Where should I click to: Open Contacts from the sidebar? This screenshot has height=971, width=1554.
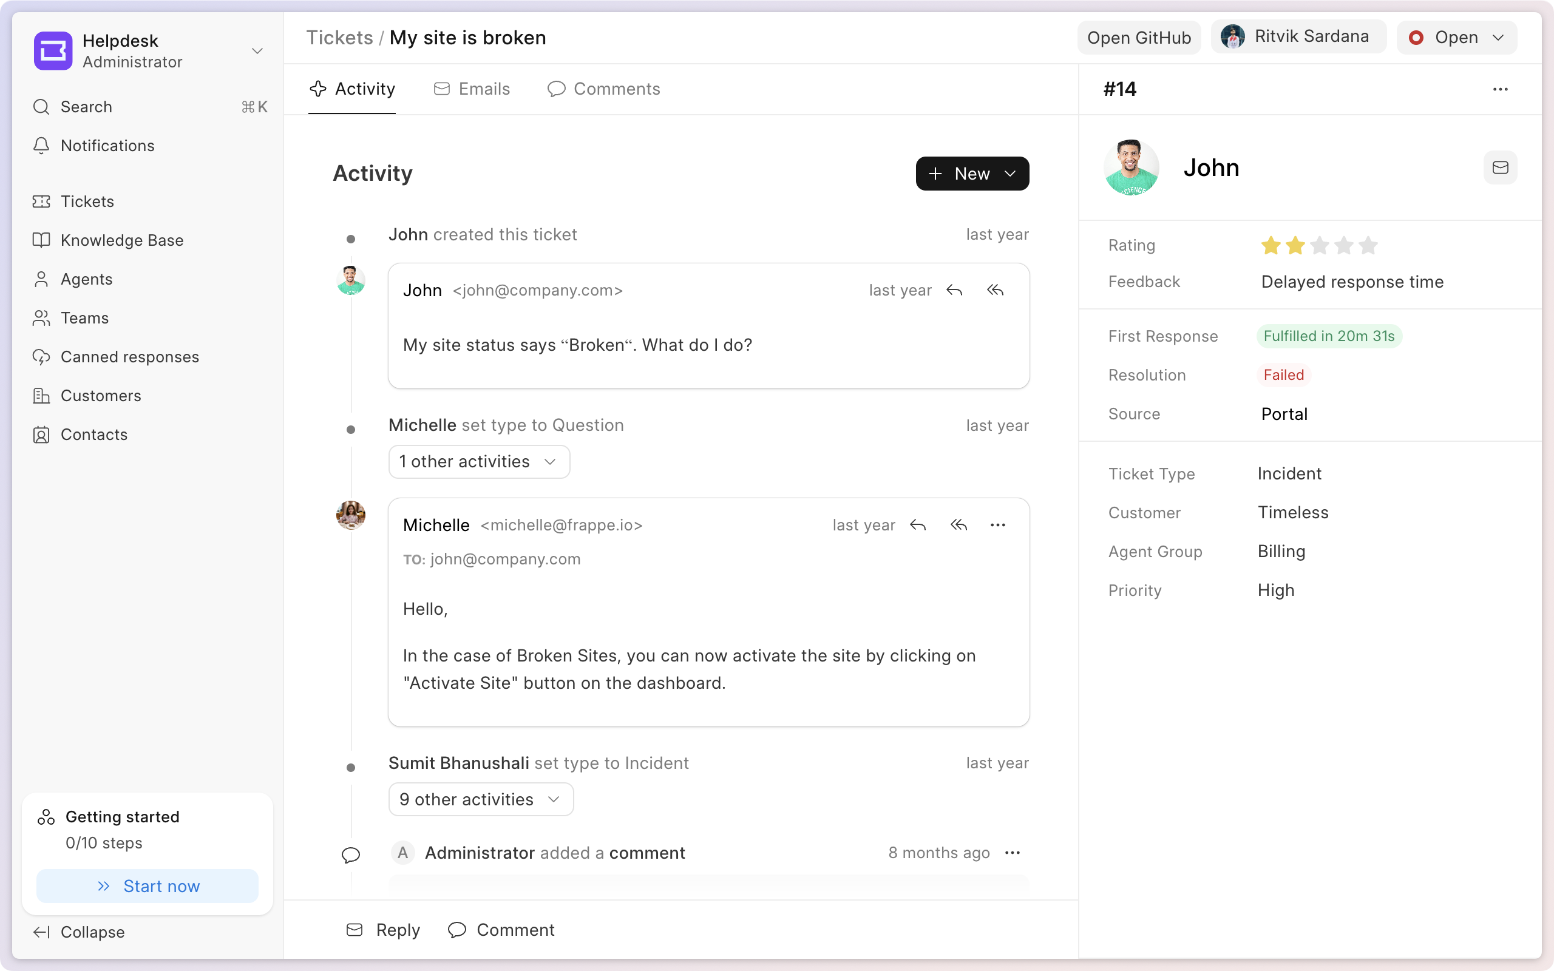tap(93, 435)
